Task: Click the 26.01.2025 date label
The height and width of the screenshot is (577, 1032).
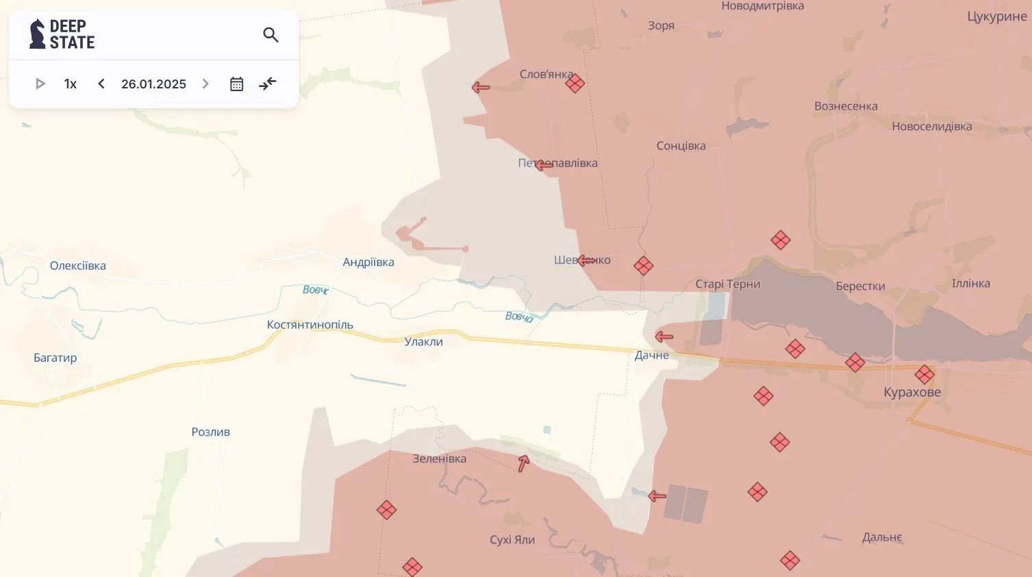Action: point(153,84)
